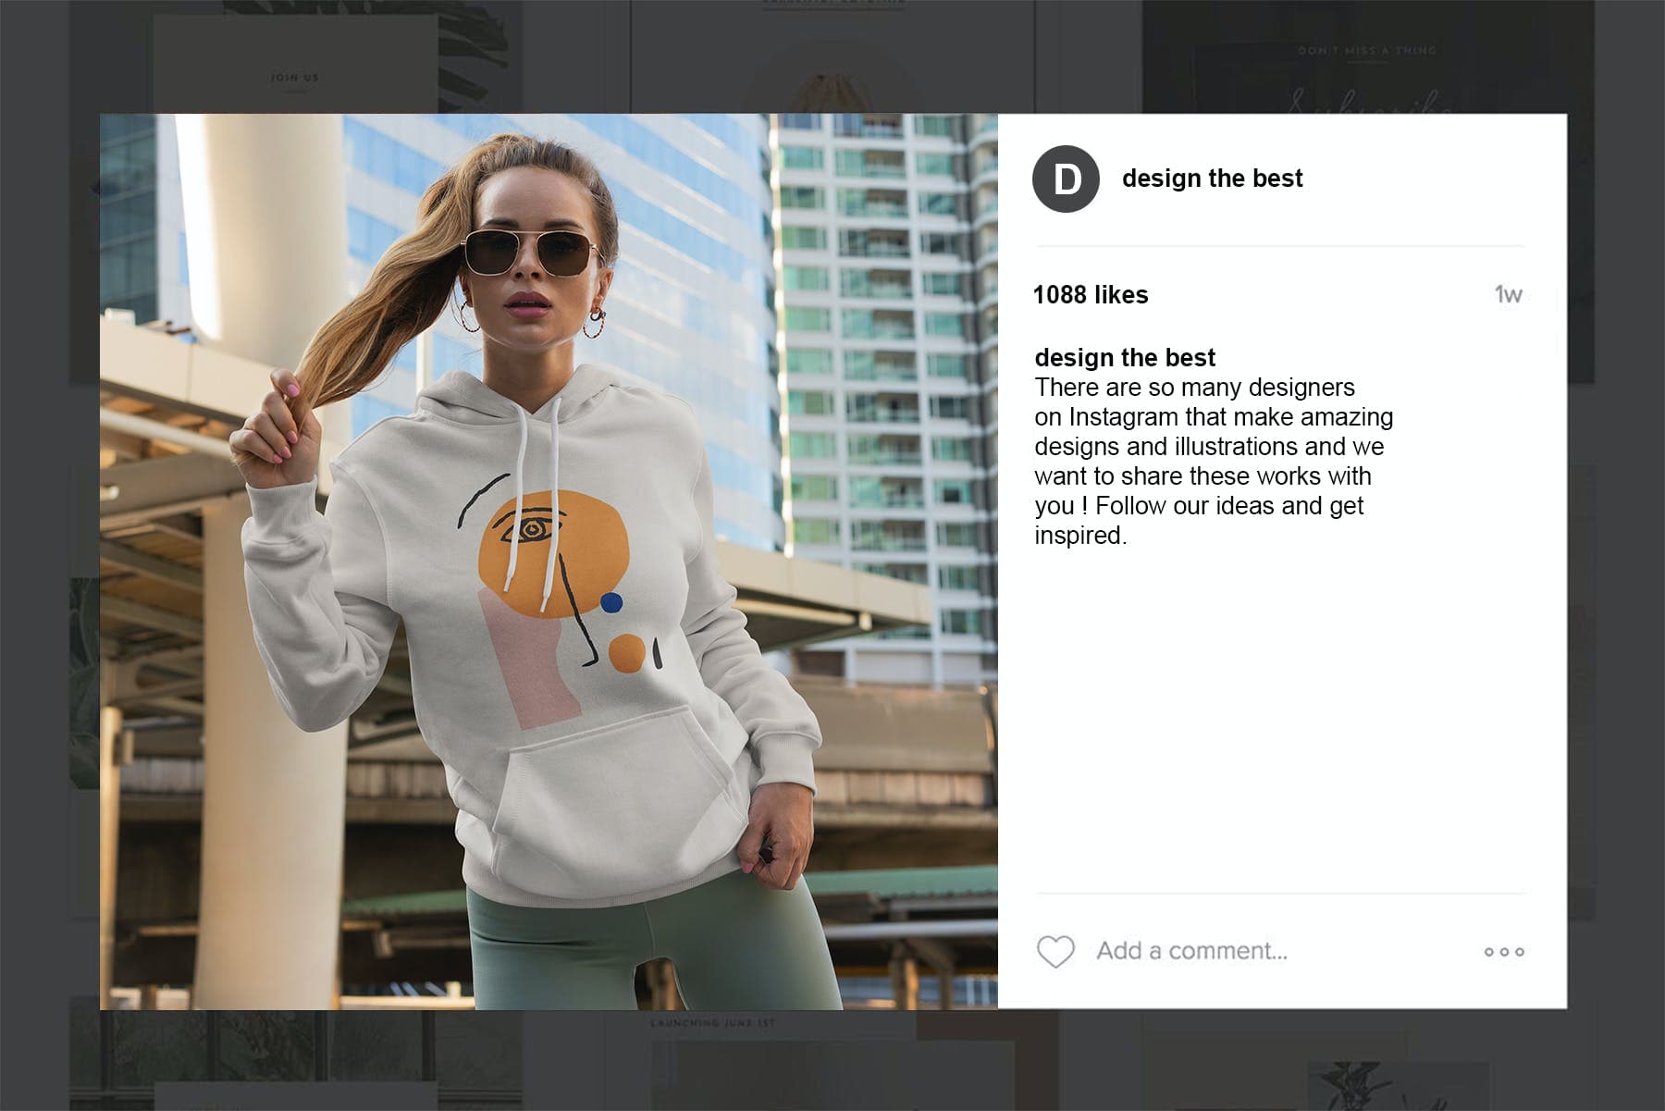Screen dimensions: 1665x1111
Task: Open the username link above the caption
Action: [x=1125, y=357]
